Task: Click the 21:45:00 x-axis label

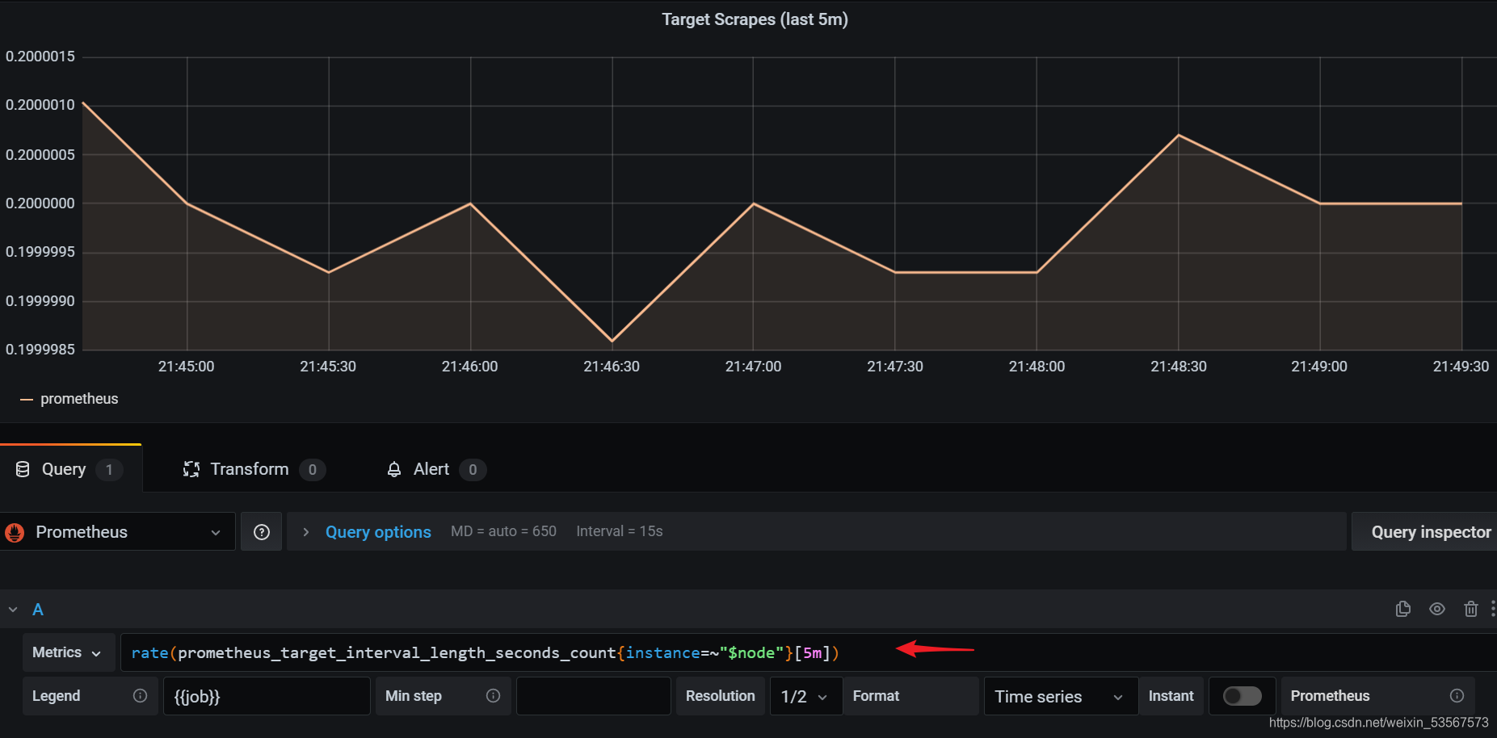Action: point(186,367)
